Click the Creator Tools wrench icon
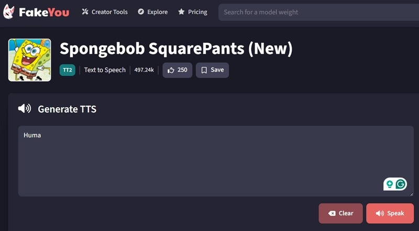The width and height of the screenshot is (419, 231). pyautogui.click(x=85, y=11)
